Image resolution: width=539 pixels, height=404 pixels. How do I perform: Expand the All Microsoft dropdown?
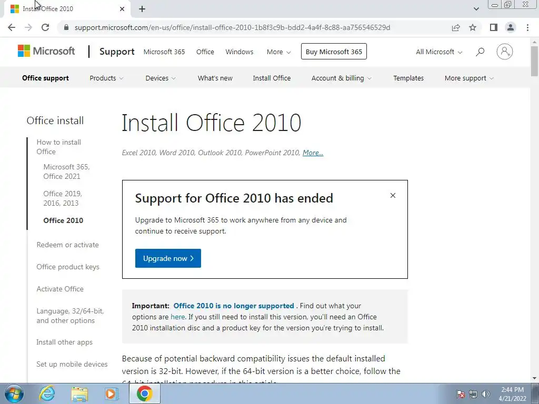tap(439, 52)
